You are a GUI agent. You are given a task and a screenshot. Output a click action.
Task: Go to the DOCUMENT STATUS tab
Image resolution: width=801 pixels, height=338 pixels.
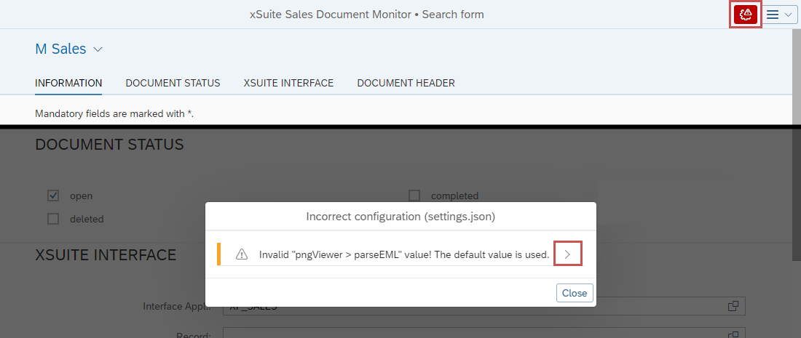(173, 83)
